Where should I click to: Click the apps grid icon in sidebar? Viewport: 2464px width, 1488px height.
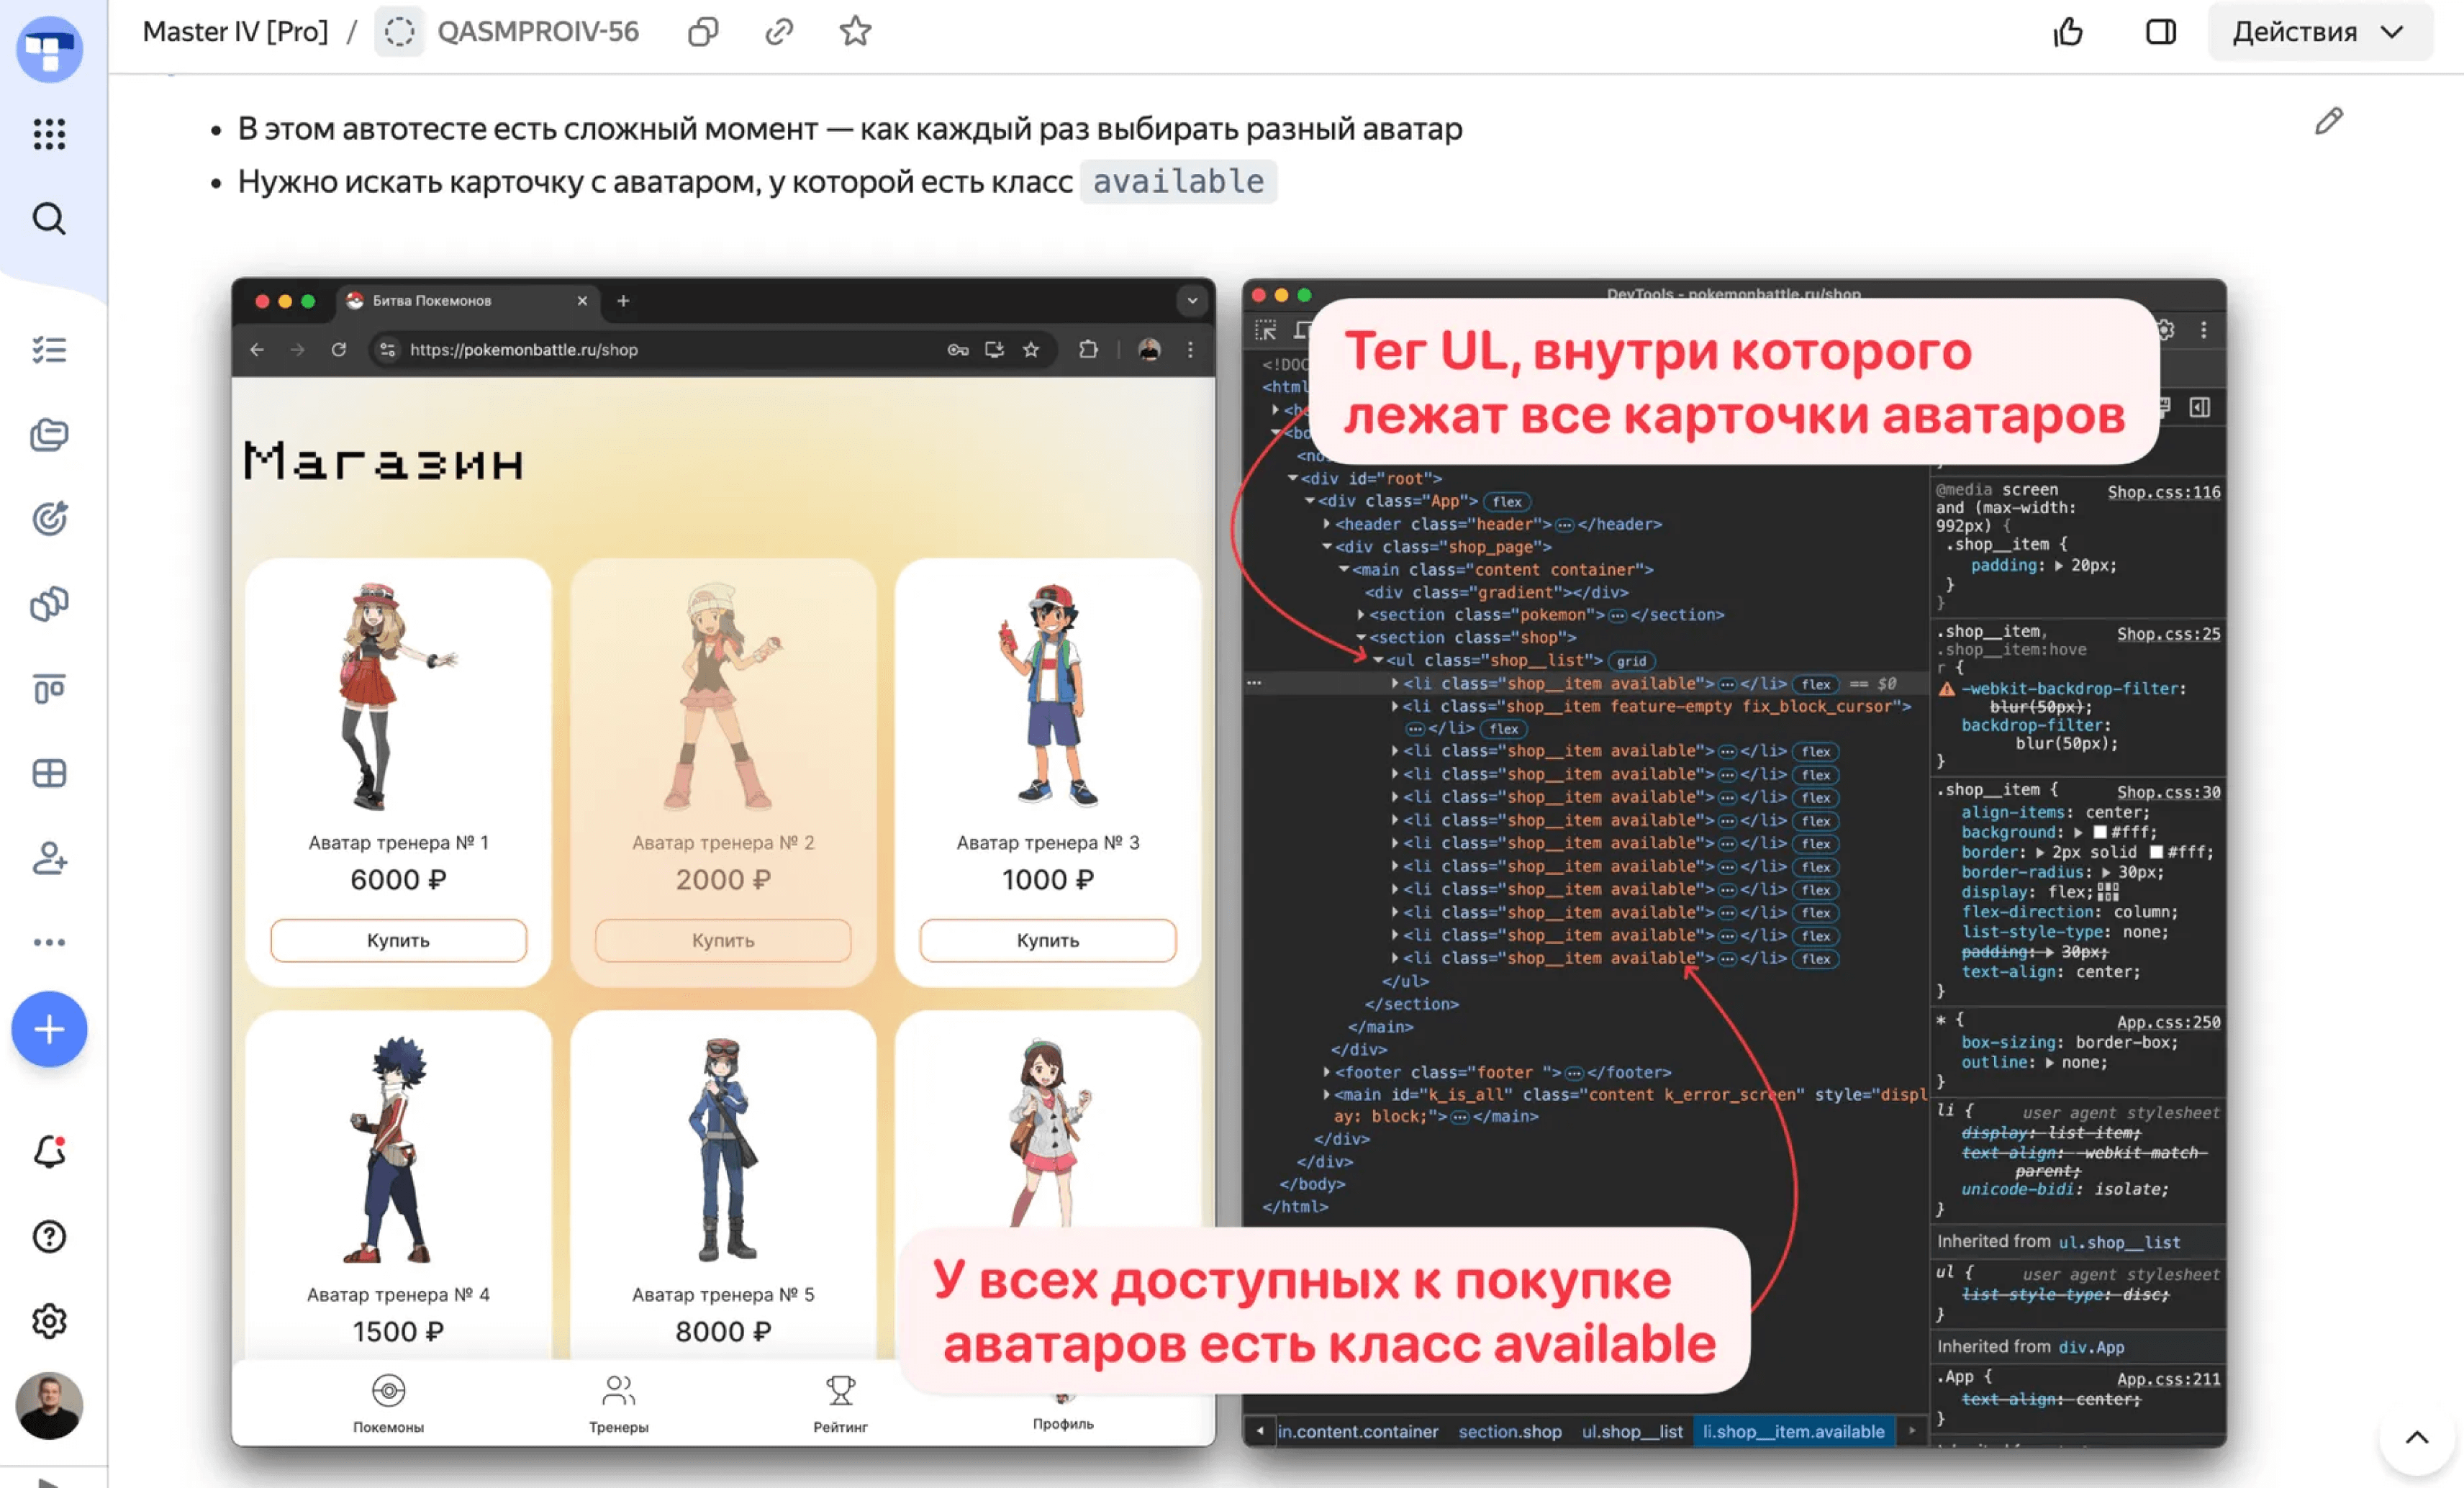pos(49,134)
